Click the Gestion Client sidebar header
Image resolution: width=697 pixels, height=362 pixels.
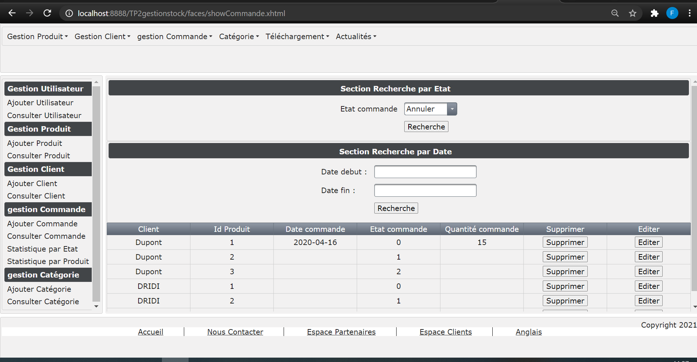coord(48,169)
